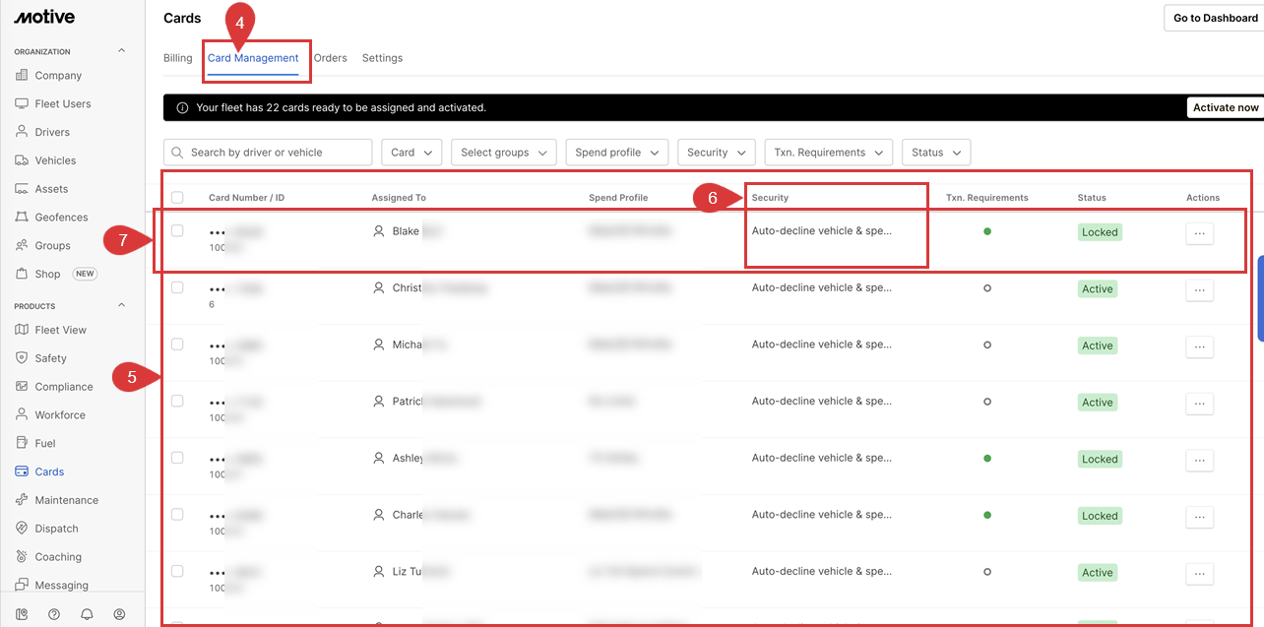This screenshot has width=1264, height=627.
Task: Open the user profile icon at bottom
Action: pyautogui.click(x=119, y=614)
